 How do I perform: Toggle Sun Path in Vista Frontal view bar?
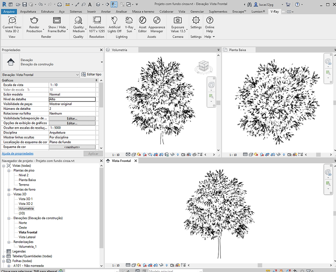(139, 265)
